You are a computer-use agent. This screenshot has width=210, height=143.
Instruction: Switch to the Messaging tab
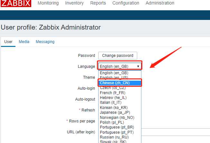[45, 42]
